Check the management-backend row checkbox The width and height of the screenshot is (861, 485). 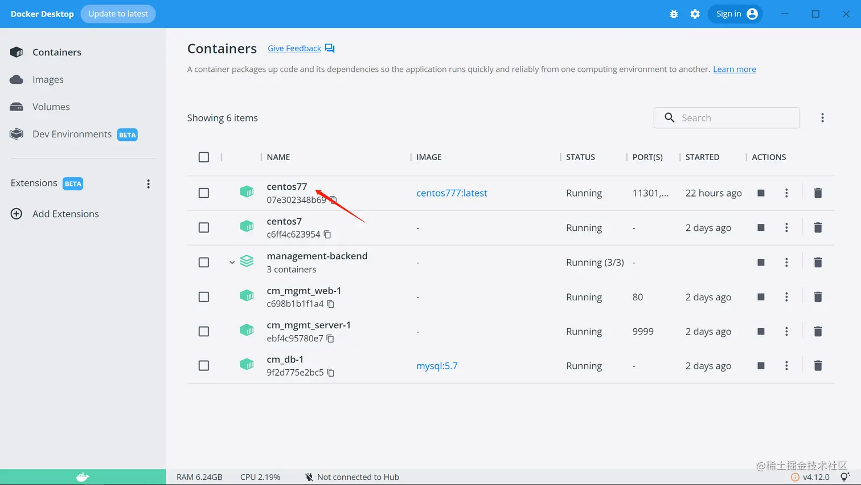pos(204,262)
